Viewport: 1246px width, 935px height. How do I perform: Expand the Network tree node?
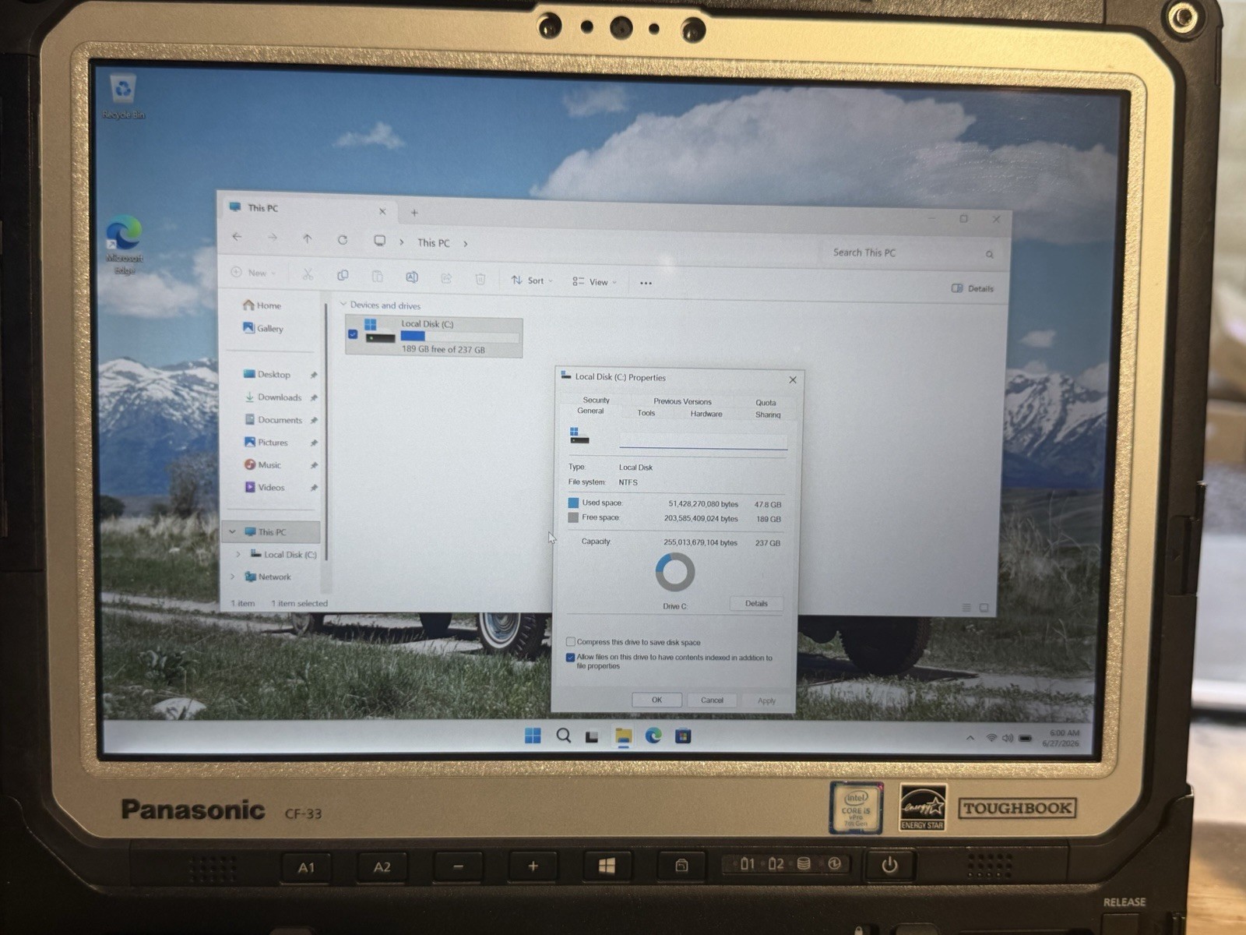coord(232,577)
